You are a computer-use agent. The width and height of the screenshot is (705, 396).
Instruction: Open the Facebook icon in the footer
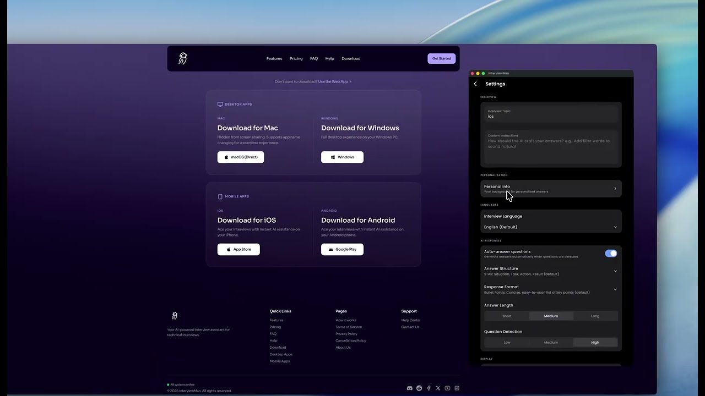click(429, 388)
